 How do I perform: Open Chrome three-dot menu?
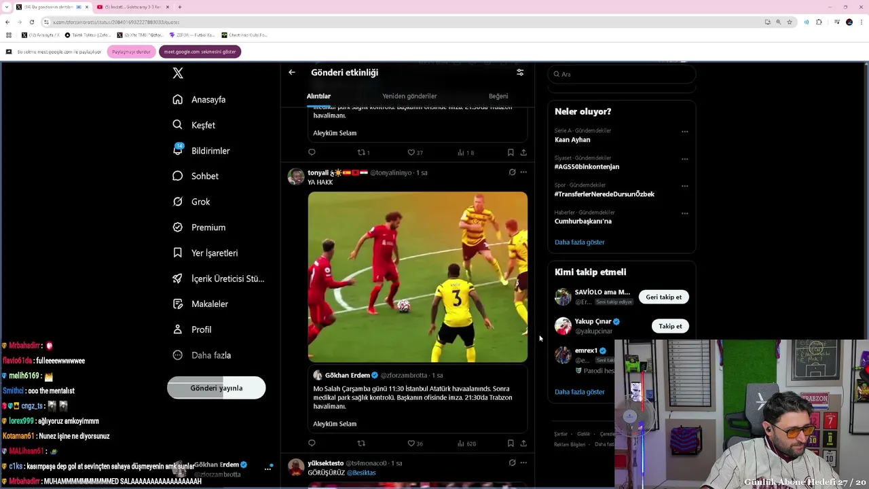tap(862, 22)
